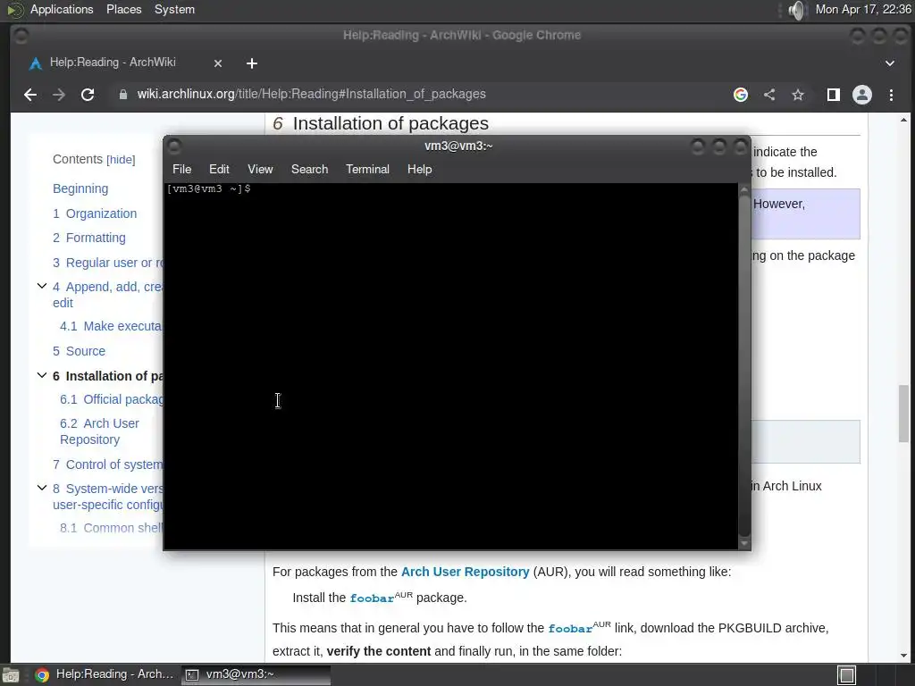Click the terminal icon in the taskbar
Viewport: 915px width, 686px height.
coord(192,675)
